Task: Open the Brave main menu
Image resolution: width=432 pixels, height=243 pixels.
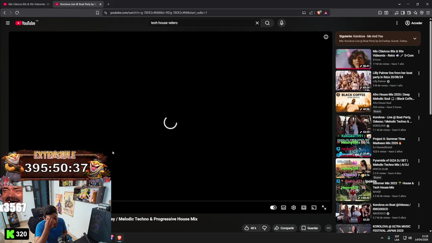Action: click(428, 13)
